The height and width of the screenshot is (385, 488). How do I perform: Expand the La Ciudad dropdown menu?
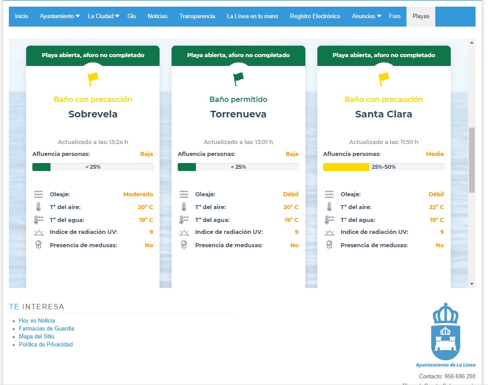103,16
